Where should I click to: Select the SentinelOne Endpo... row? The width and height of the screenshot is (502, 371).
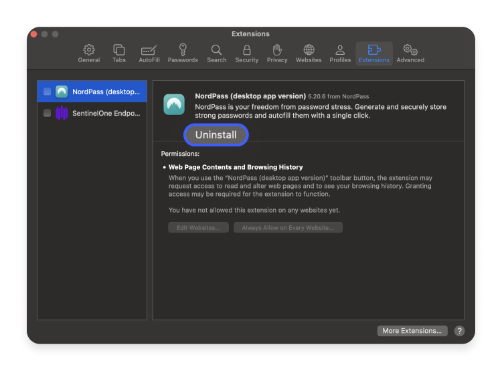(x=92, y=113)
